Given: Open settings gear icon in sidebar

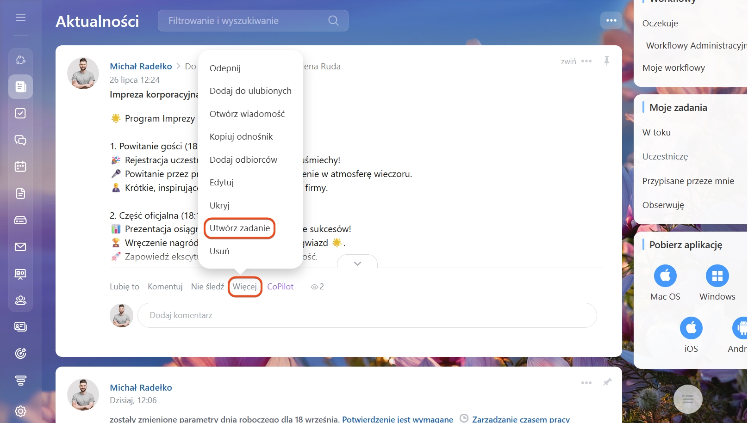Looking at the screenshot, I should point(20,411).
